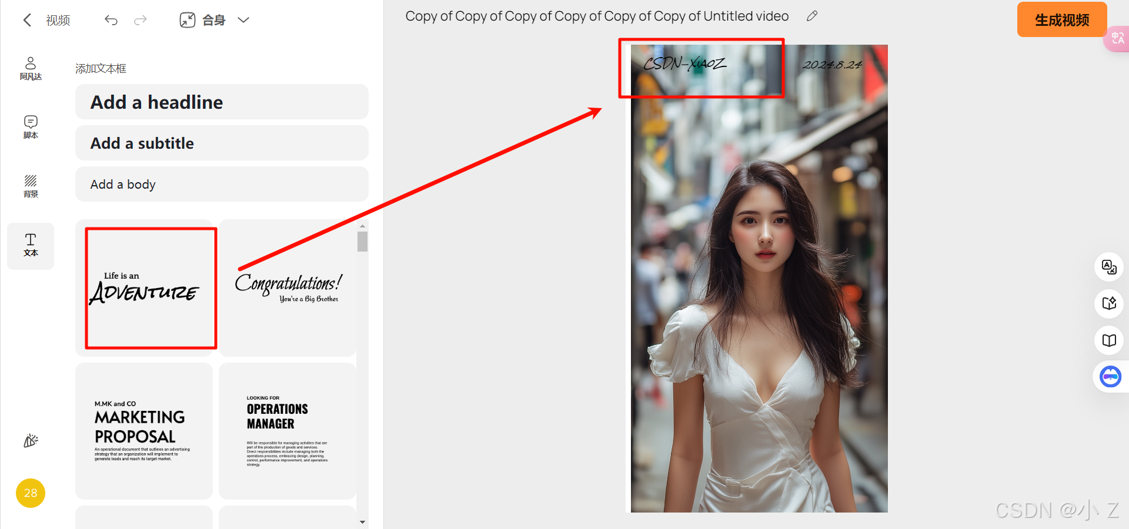The image size is (1129, 529).
Task: Click the redo arrow icon
Action: 140,20
